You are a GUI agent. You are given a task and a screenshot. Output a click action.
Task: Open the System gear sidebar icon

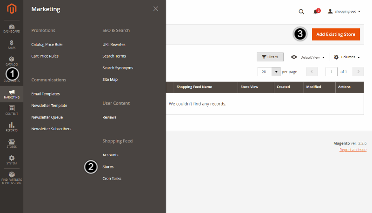12,160
